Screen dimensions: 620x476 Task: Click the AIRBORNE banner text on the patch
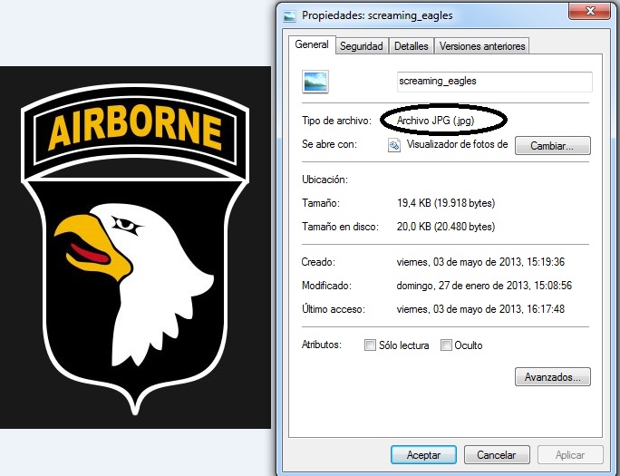(x=135, y=131)
